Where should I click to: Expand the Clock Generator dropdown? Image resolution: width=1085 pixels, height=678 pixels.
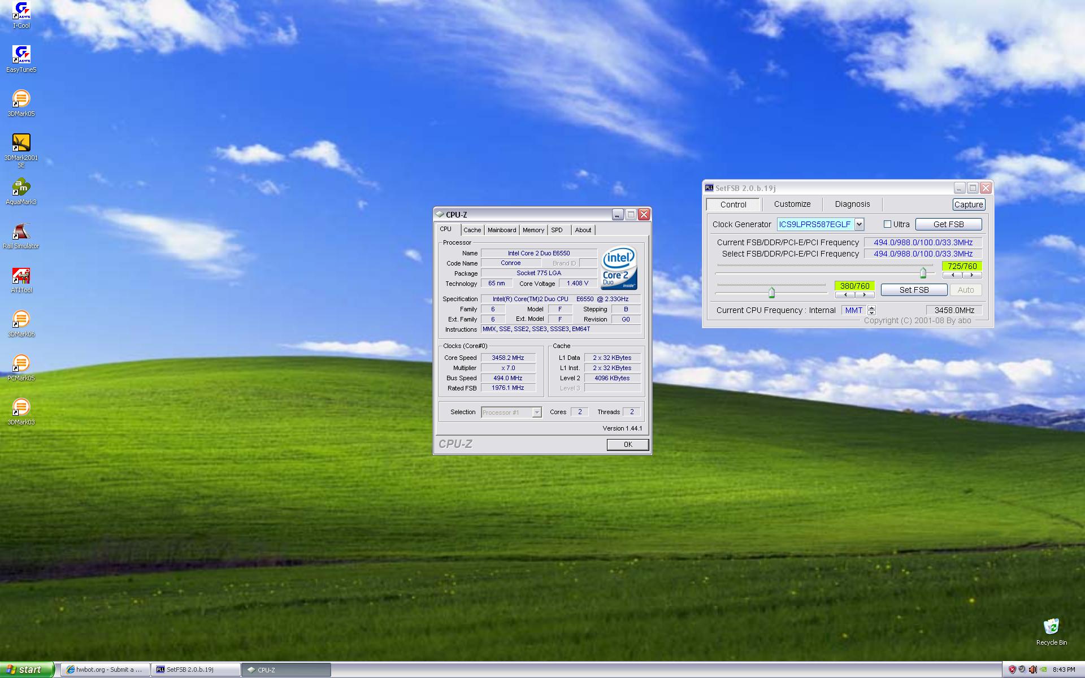(859, 224)
